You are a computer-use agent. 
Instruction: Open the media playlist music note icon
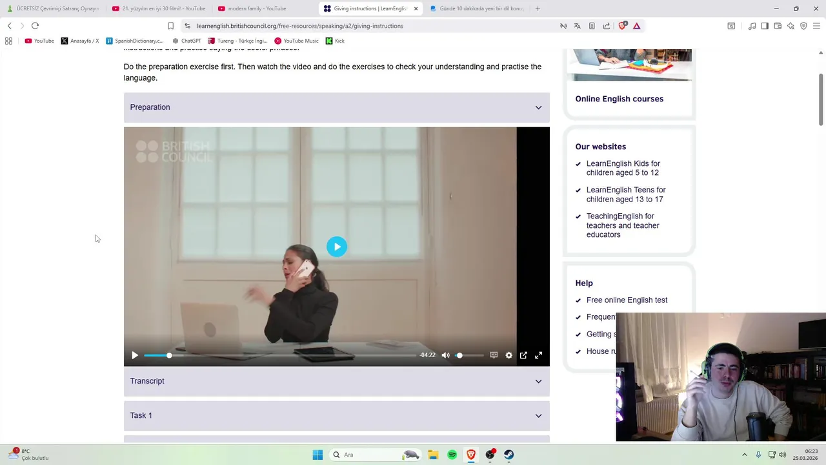click(x=752, y=26)
